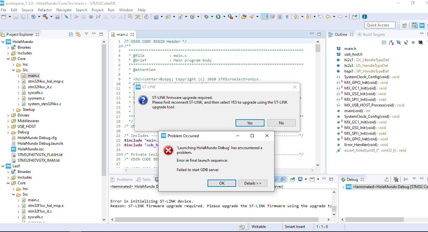Click OK in Problem Occurred dialog
428x232 pixels.
point(222,183)
